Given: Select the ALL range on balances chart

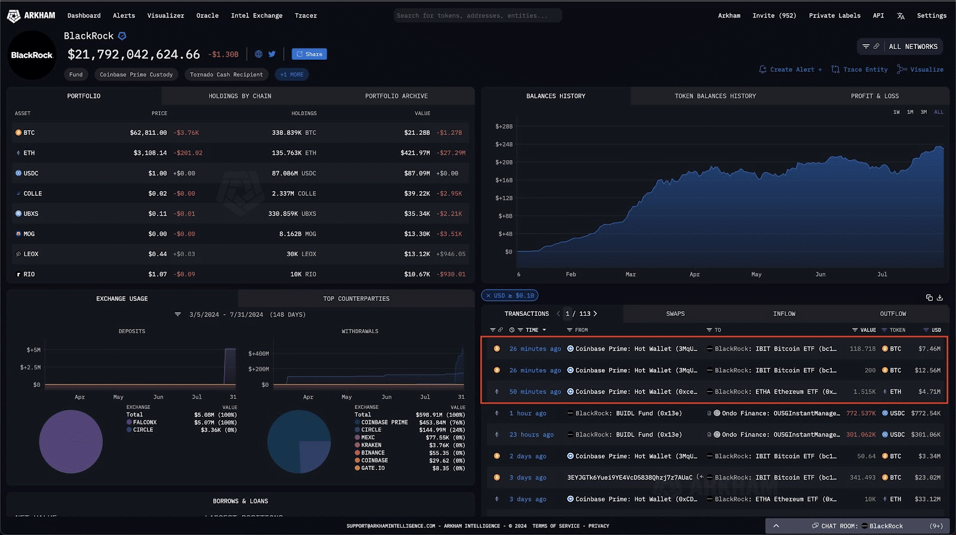Looking at the screenshot, I should tap(939, 112).
